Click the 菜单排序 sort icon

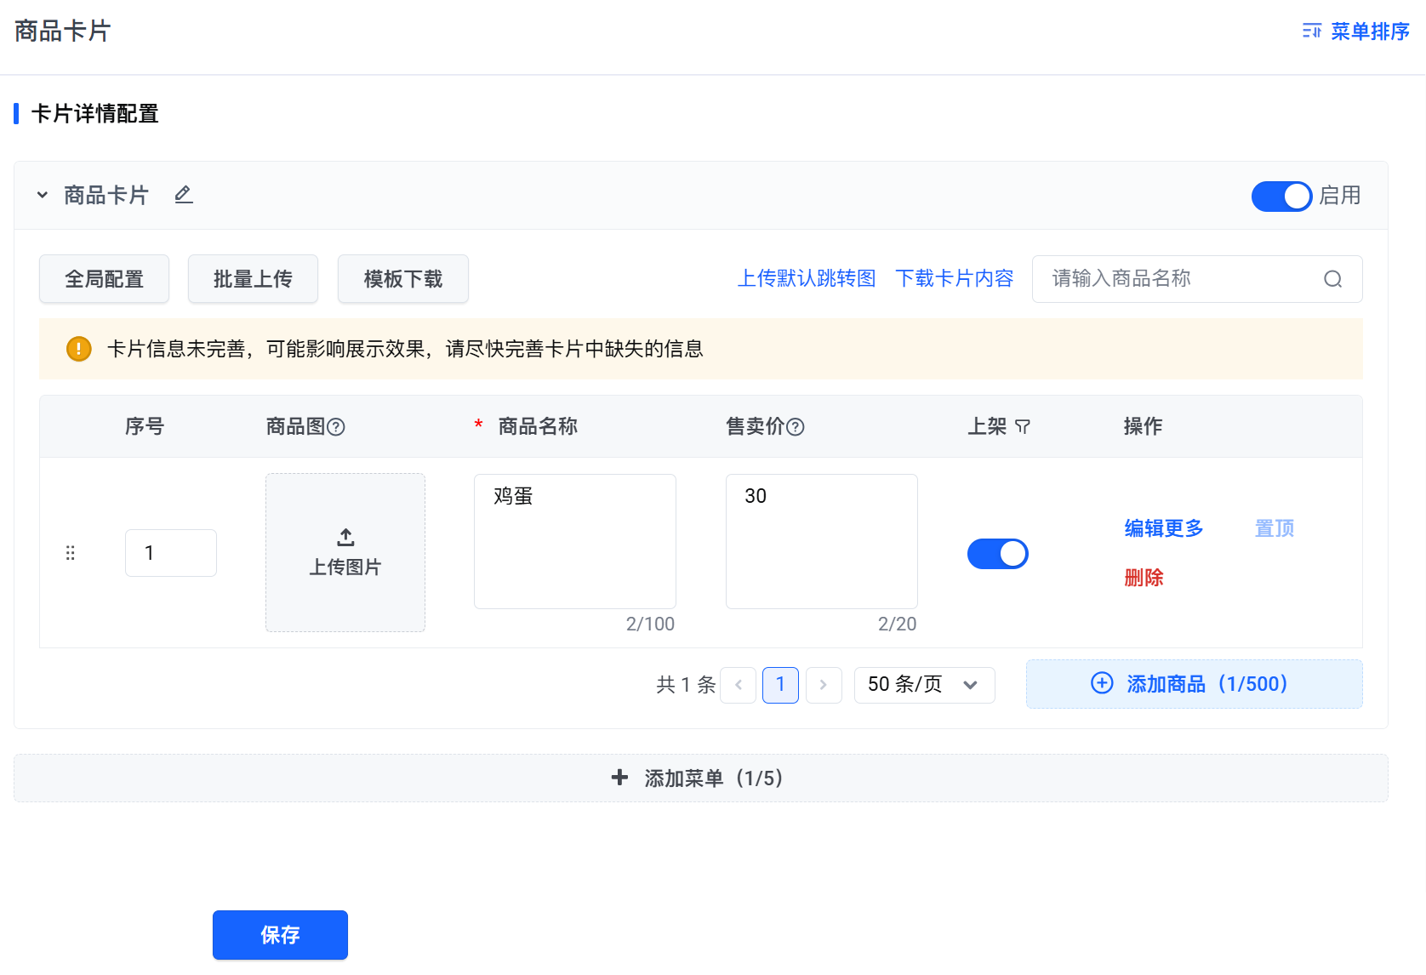coord(1311,31)
